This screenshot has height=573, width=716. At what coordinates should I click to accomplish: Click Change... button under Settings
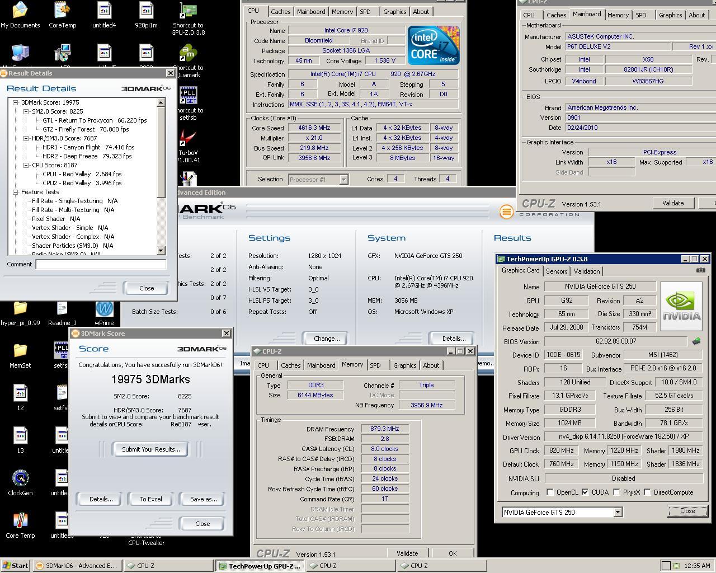(x=327, y=339)
